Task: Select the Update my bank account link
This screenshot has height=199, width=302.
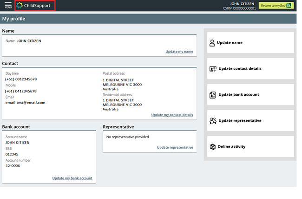Action: 72,178
